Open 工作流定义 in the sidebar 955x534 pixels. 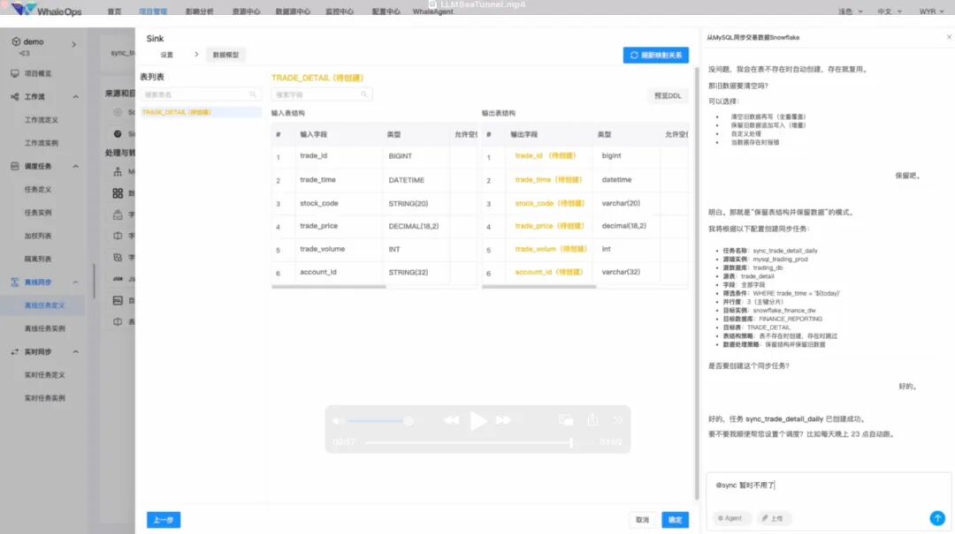tap(42, 120)
